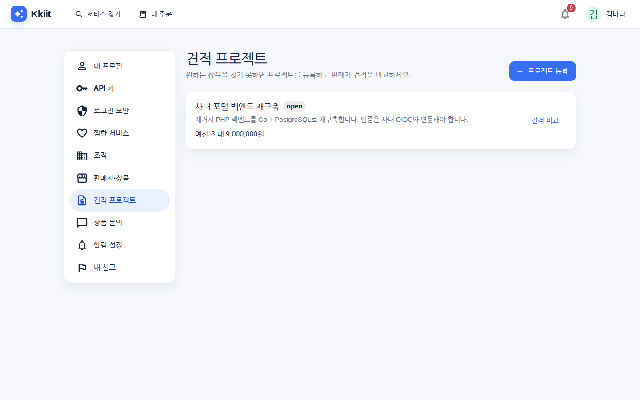Open the 견적 비교 link

(x=545, y=120)
